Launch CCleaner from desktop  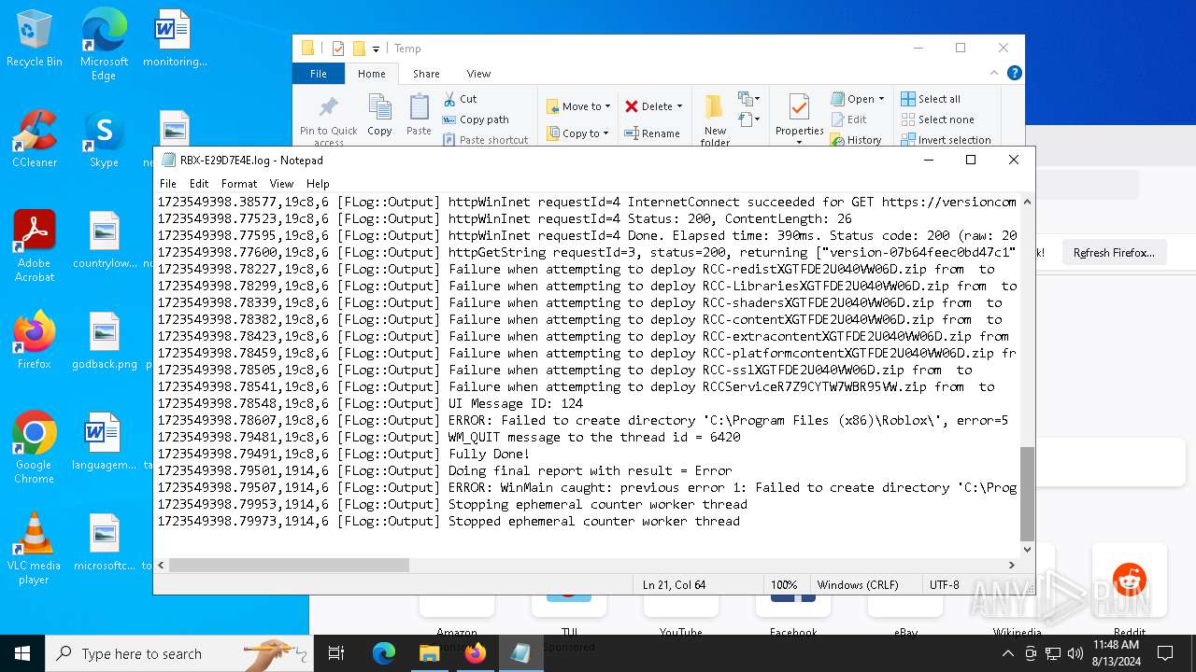click(x=35, y=139)
